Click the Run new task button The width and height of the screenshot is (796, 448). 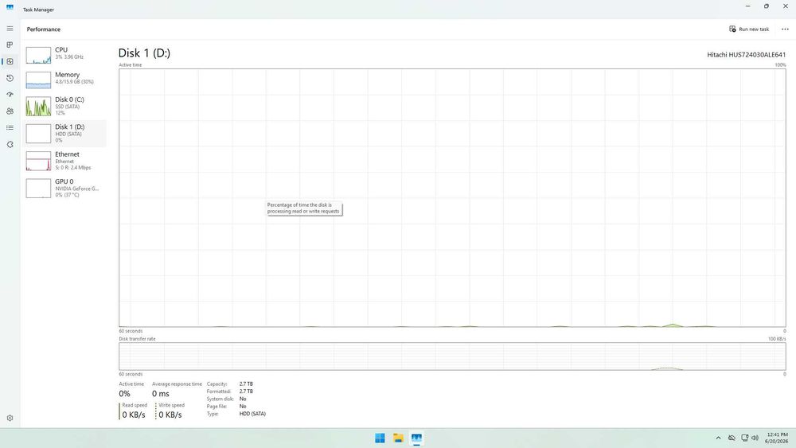(749, 29)
